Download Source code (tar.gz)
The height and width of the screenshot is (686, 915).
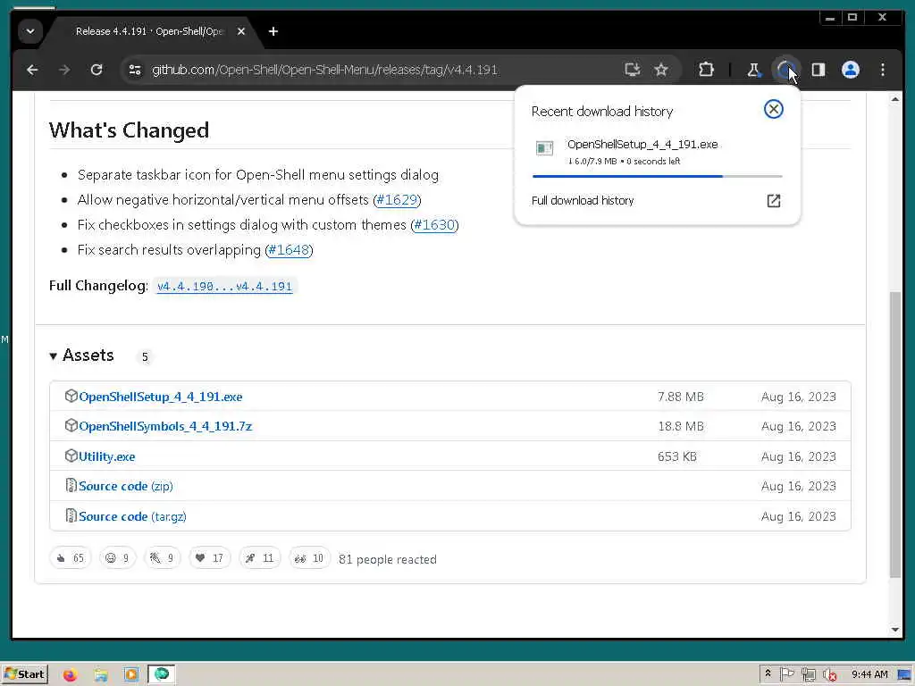pyautogui.click(x=132, y=516)
